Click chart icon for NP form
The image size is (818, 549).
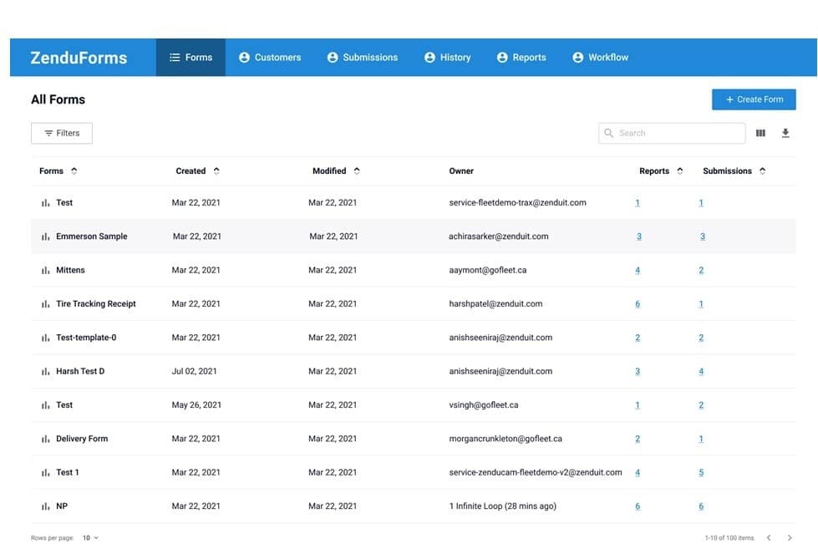[45, 506]
